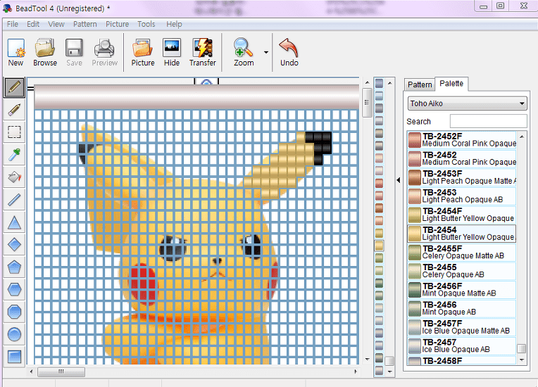Select the Hexagon shape tool
The height and width of the screenshot is (387, 538).
(14, 290)
